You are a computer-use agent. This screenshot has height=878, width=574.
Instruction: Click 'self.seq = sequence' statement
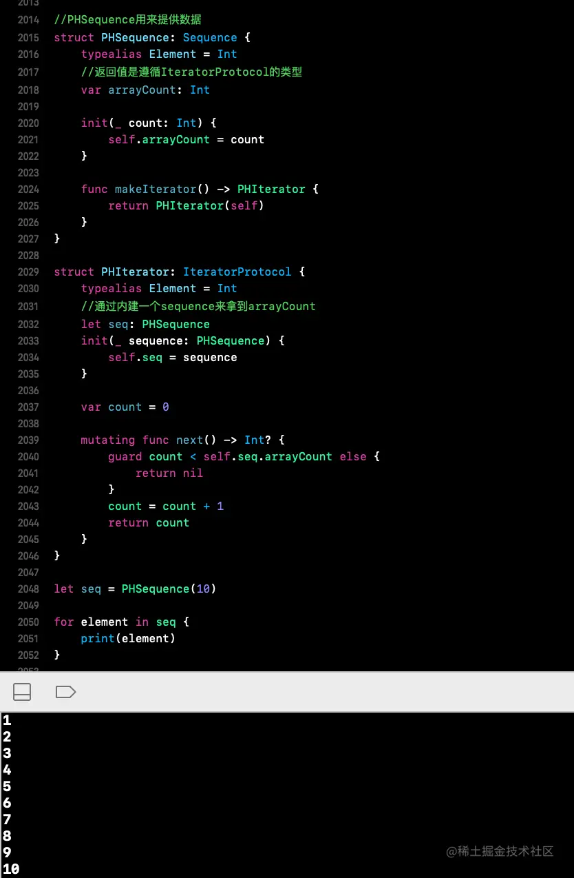click(x=173, y=358)
